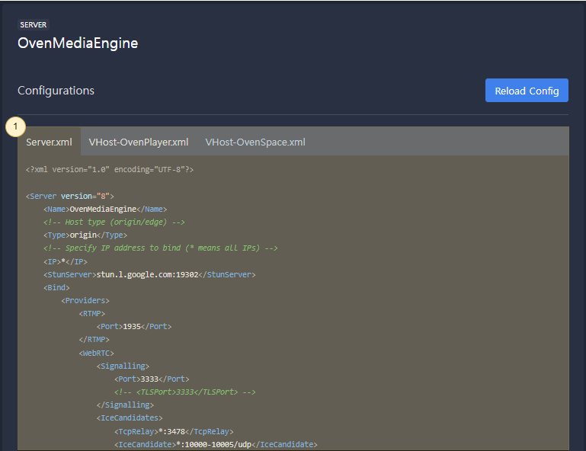Click the opening RTMP tag
Viewport: 586px width, 451px height.
click(92, 314)
